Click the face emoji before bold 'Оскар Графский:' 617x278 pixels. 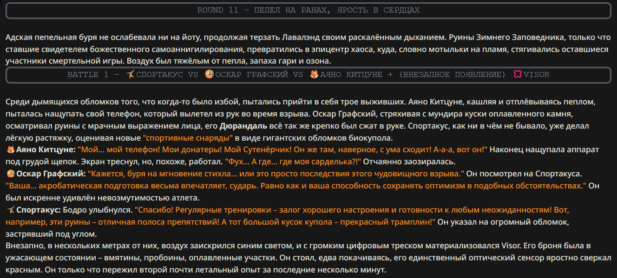(x=10, y=174)
